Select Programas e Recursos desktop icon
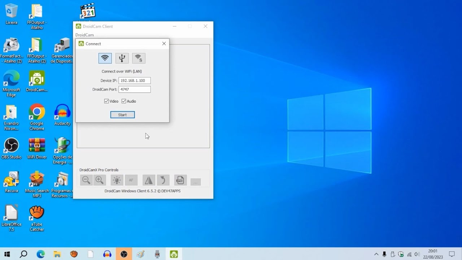Viewport: 462px width, 260px height. [62, 185]
